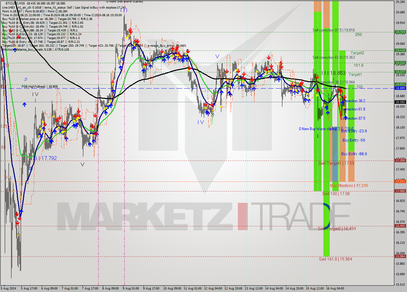This screenshot has height=292, width=407.
Task: Click the 20.260 price axis value
Action: tap(400, 2)
